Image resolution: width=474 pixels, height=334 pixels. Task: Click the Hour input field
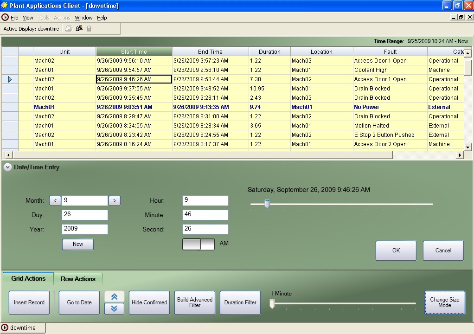[x=205, y=200]
